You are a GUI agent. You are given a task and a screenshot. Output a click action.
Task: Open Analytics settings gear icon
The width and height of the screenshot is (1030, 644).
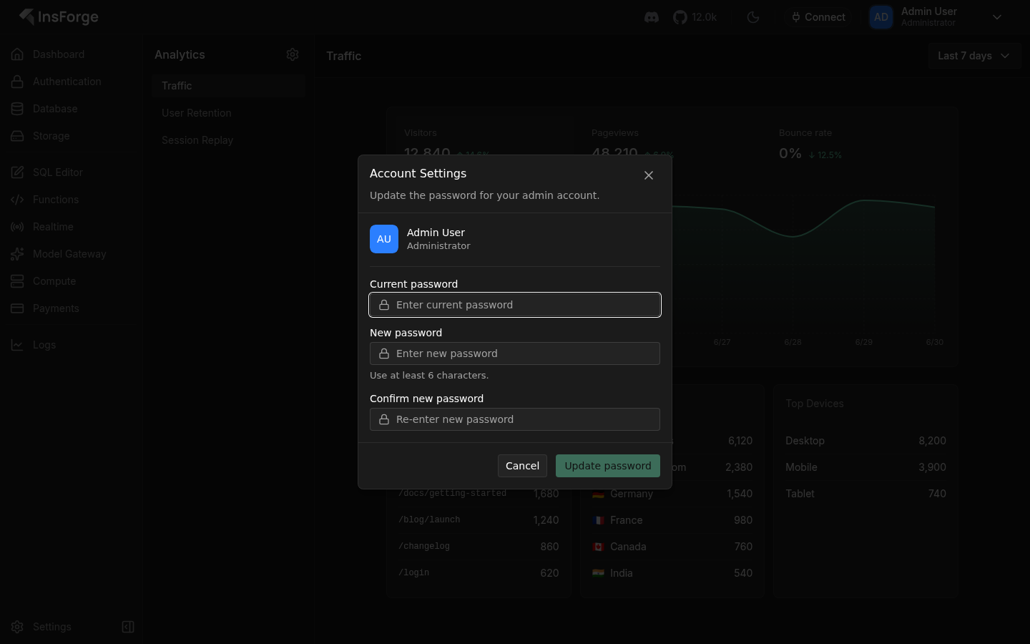[x=293, y=54]
